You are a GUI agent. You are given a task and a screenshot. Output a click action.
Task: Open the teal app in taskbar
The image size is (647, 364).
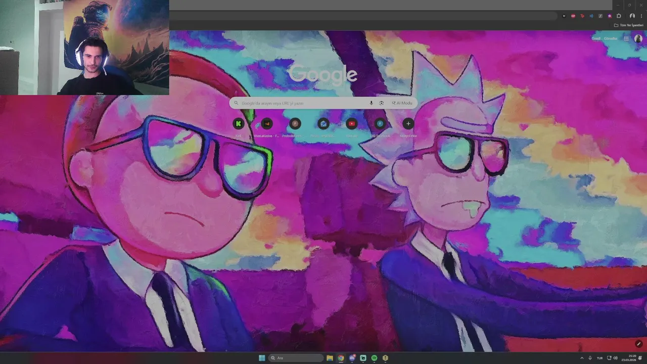tap(363, 358)
